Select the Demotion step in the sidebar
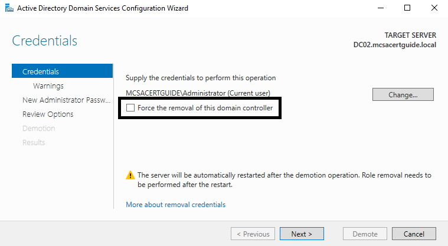This screenshot has width=448, height=246. 38,128
